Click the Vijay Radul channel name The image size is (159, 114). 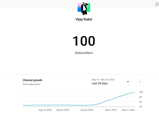pyautogui.click(x=84, y=19)
